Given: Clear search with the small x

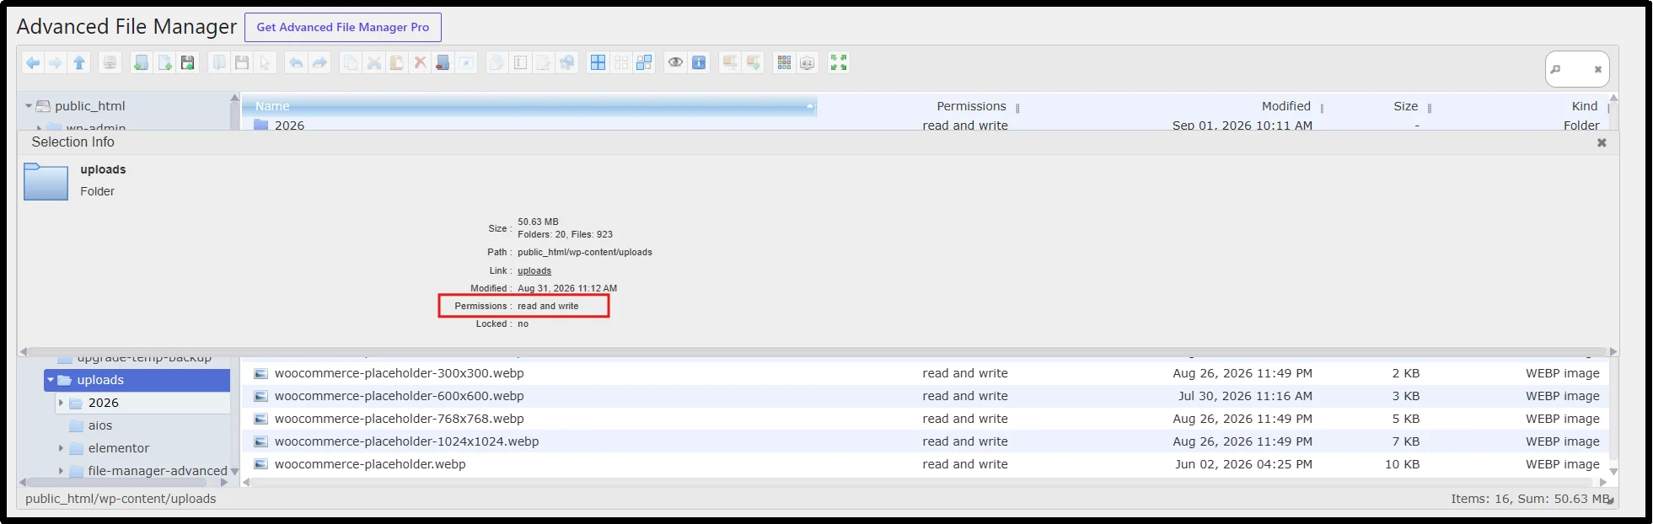Looking at the screenshot, I should tap(1597, 70).
